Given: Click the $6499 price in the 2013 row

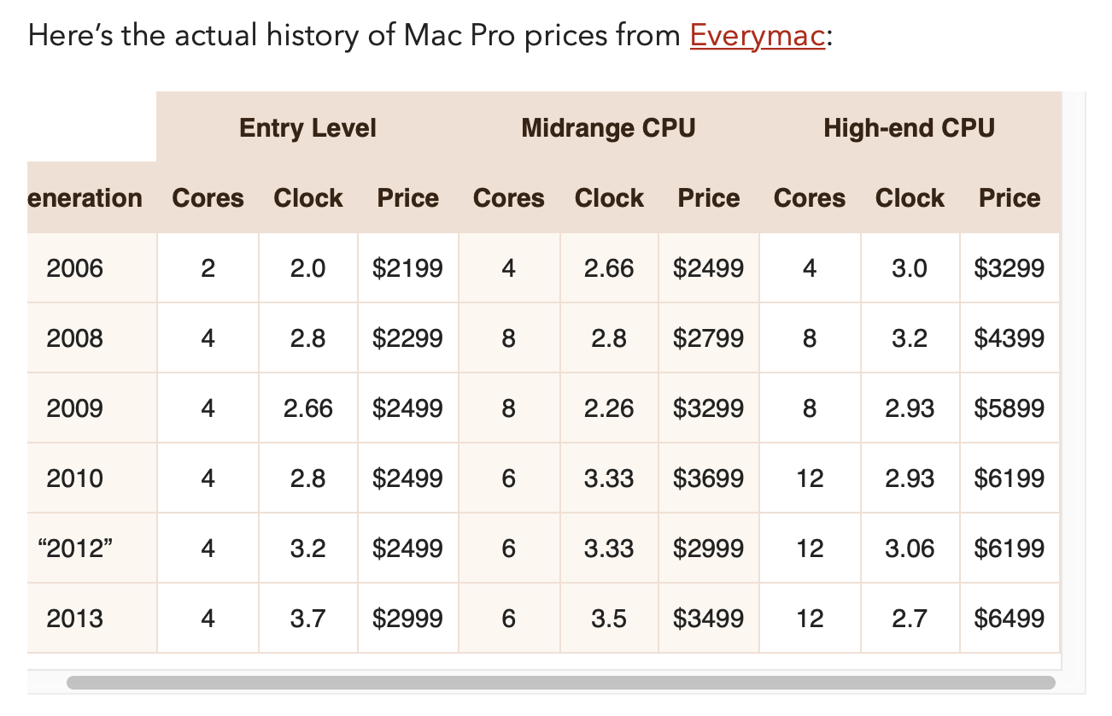Looking at the screenshot, I should [x=1010, y=619].
